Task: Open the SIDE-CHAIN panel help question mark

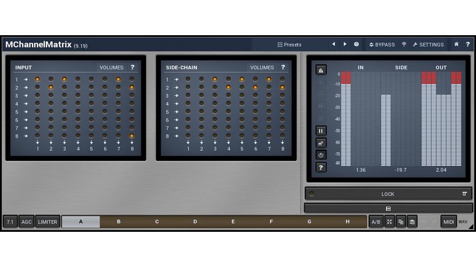Action: [283, 67]
